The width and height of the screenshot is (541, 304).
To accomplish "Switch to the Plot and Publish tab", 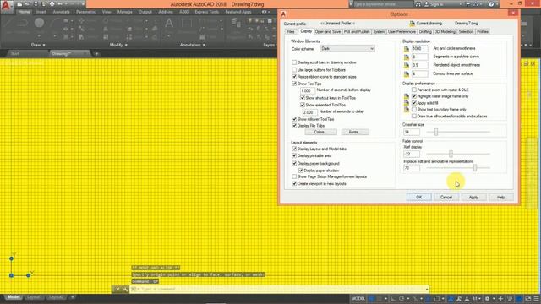I will 357,32.
